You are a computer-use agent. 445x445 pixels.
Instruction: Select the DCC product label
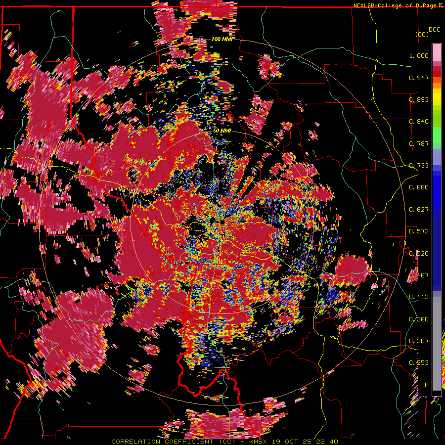pyautogui.click(x=434, y=30)
